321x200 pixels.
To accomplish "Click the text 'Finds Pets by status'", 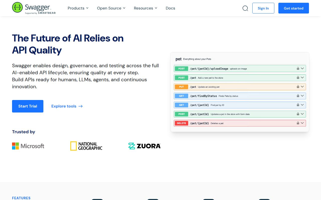I will pos(228,96).
